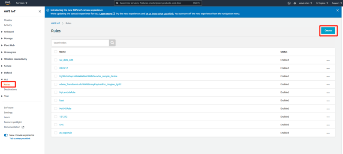Click the rules search magnifier button
The image size is (343, 154).
112,43
